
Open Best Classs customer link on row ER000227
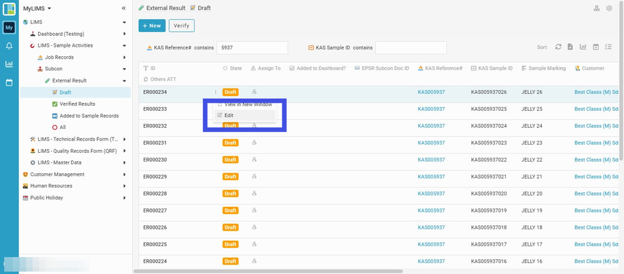tap(596, 210)
